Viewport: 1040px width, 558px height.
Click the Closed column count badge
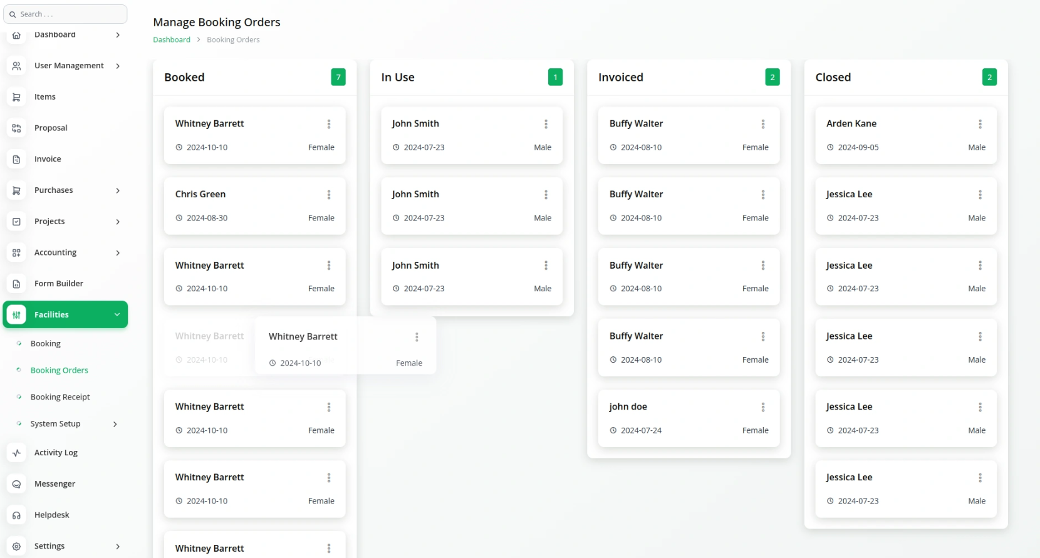pyautogui.click(x=989, y=77)
